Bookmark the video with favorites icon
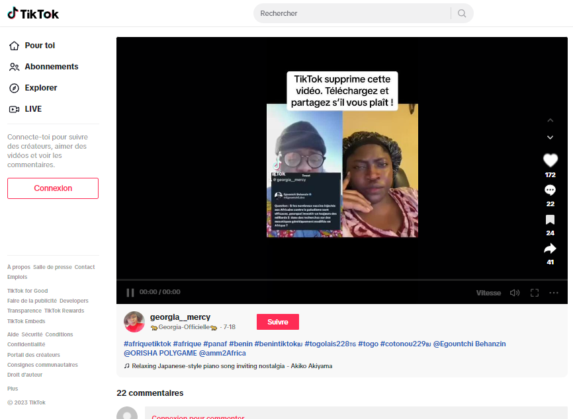 coord(551,219)
